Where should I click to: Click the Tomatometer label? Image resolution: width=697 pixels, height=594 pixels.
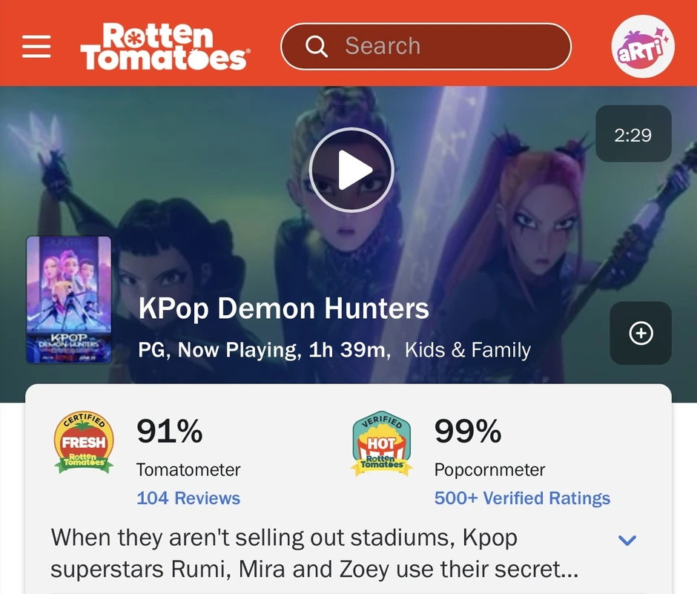coord(188,469)
